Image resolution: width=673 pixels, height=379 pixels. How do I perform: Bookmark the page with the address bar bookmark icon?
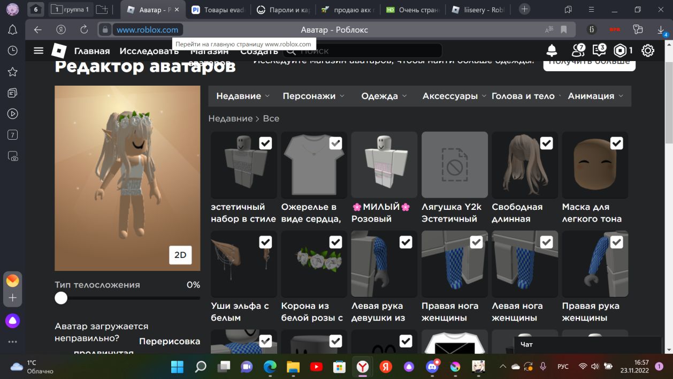[x=564, y=29]
